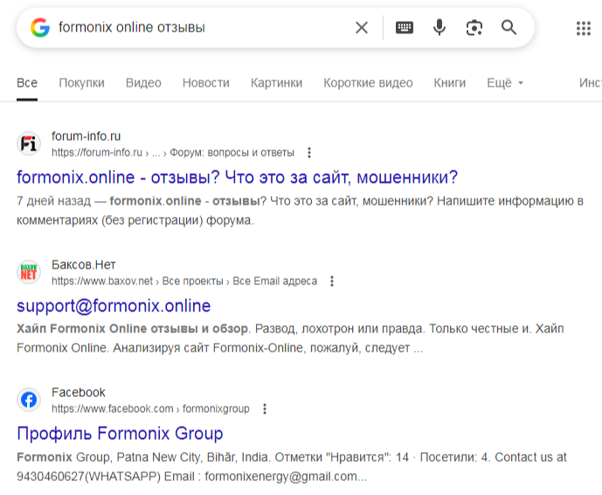Viewport: 602px width, 495px height.
Task: Click the snippet mentioning formonixenergy@gmail.com
Action: 292,467
